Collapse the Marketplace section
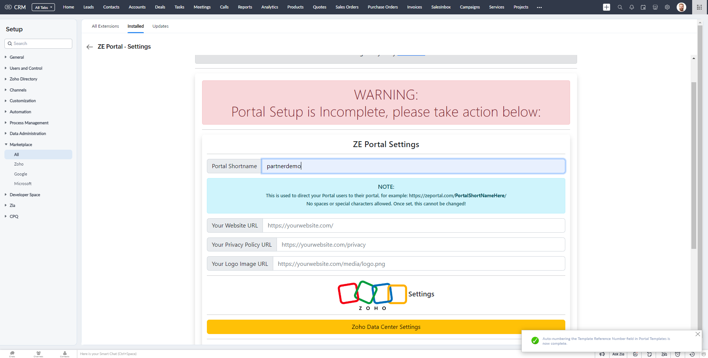The image size is (708, 358). point(21,145)
